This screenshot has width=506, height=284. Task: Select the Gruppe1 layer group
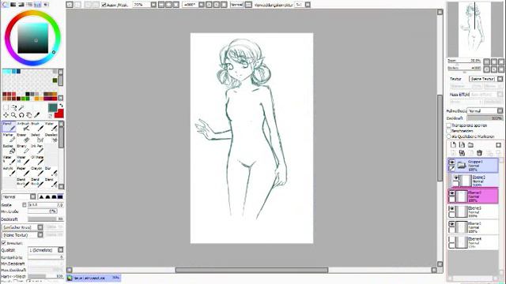coord(473,165)
